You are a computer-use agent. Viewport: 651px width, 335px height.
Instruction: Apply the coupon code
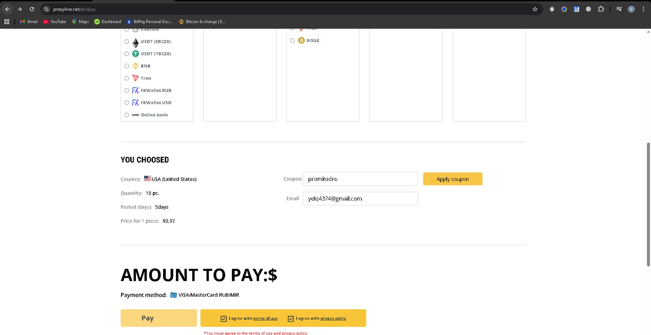[x=453, y=179]
